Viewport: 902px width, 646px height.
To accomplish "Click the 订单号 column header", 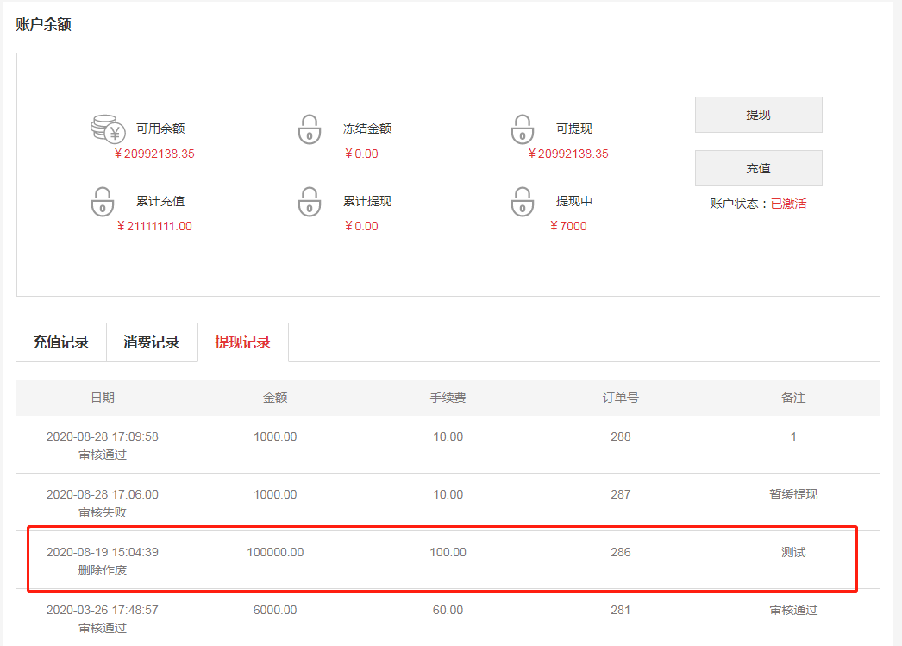I will pos(620,398).
